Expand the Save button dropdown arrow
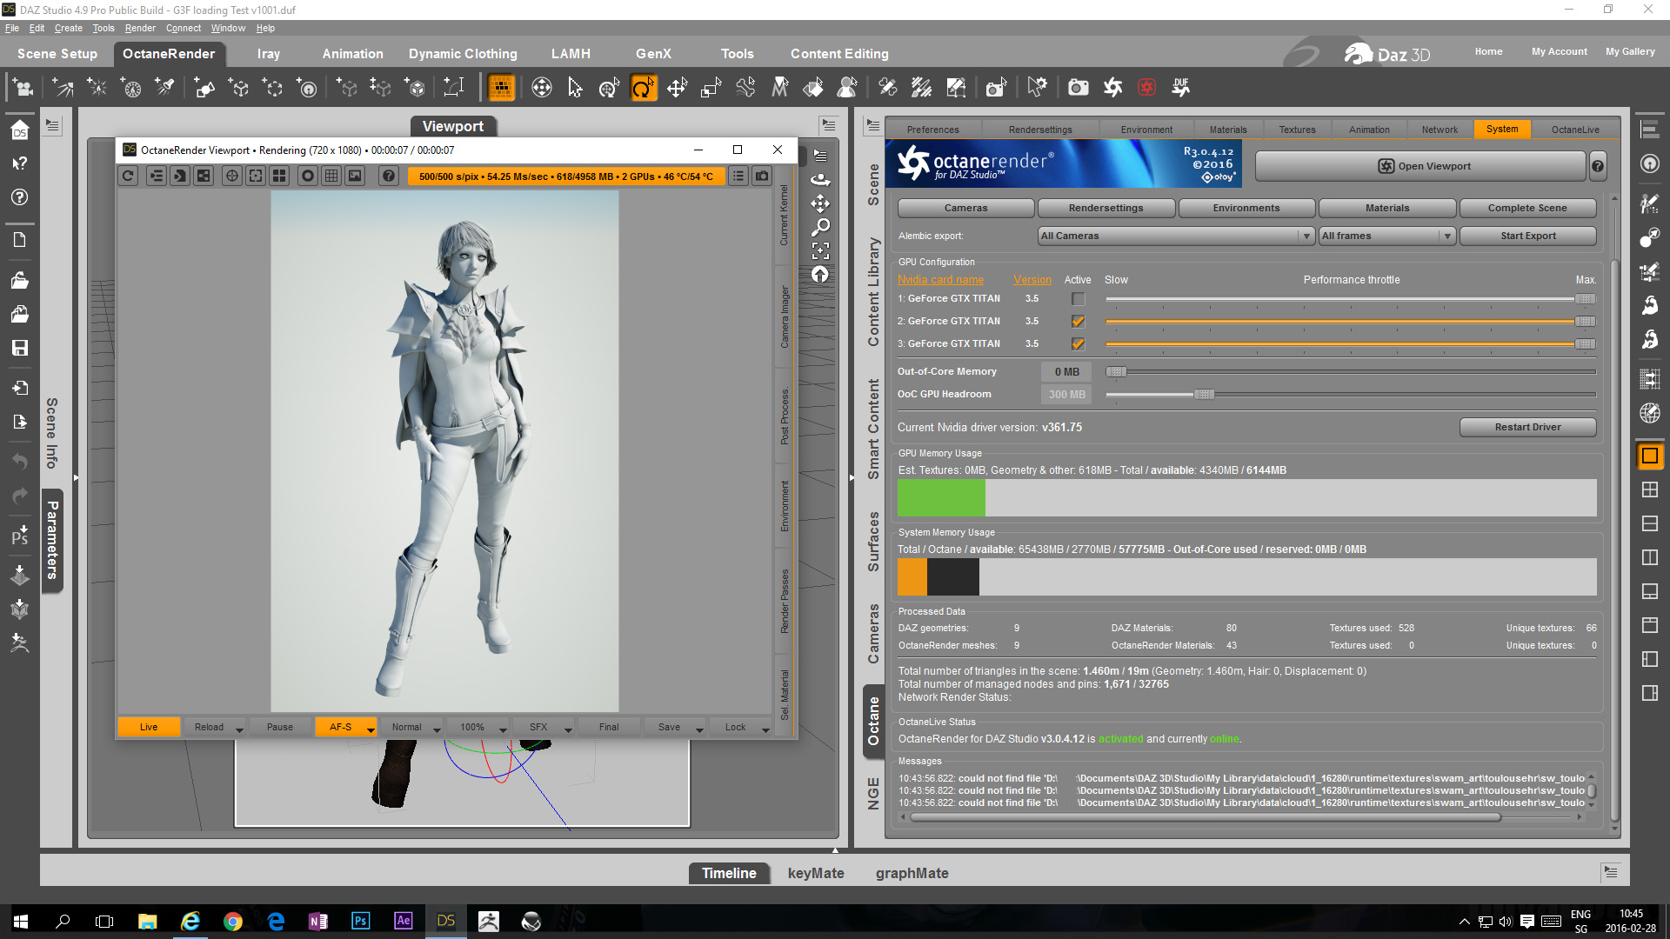Image resolution: width=1670 pixels, height=939 pixels. pyautogui.click(x=699, y=729)
